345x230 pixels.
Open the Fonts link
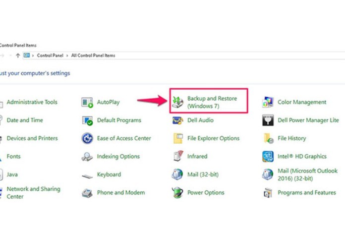pos(14,156)
